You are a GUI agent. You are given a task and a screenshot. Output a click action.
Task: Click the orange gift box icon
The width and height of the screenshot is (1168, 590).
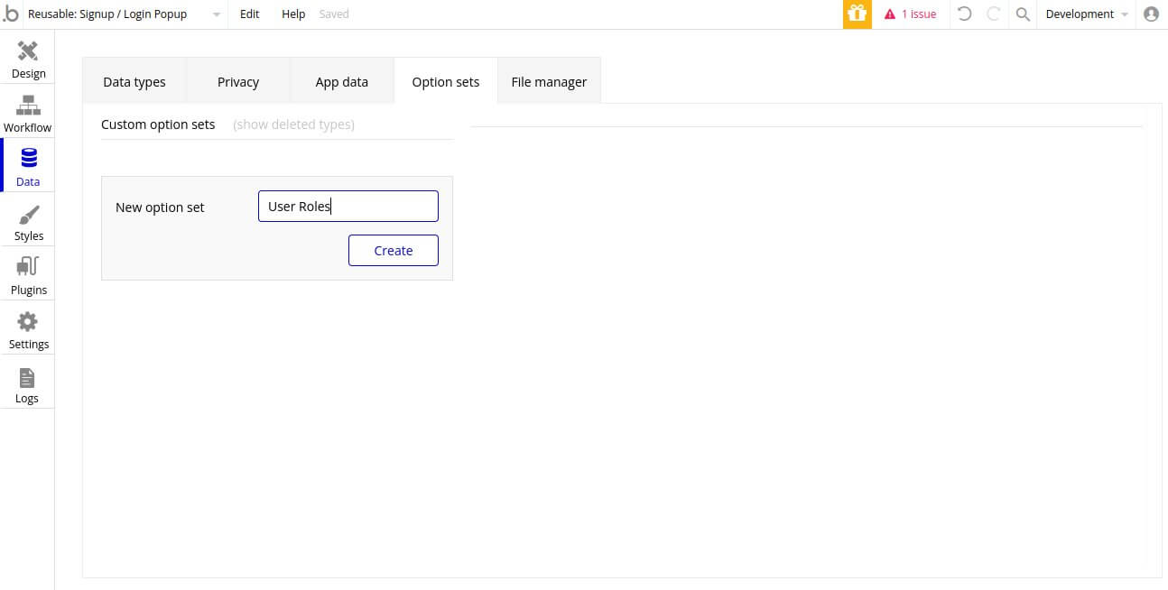pyautogui.click(x=857, y=14)
